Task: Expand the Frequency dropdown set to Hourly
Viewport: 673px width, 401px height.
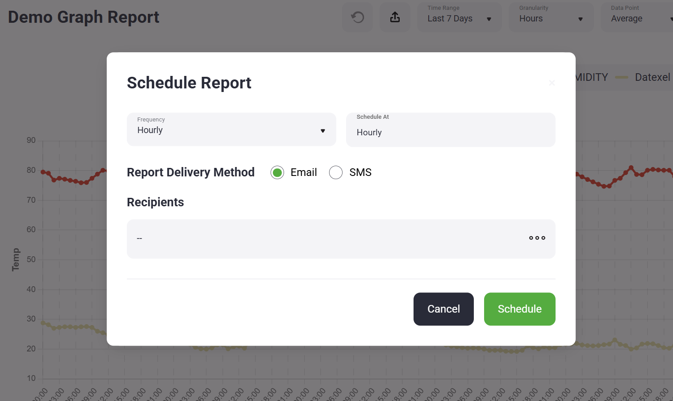Action: (x=231, y=129)
